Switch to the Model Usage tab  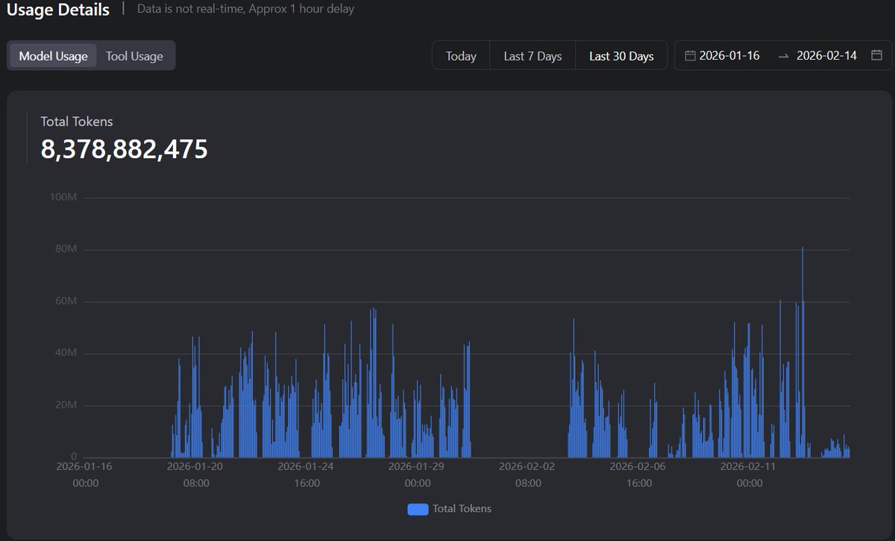pyautogui.click(x=53, y=56)
